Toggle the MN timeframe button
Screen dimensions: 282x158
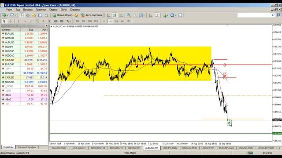tap(129, 21)
